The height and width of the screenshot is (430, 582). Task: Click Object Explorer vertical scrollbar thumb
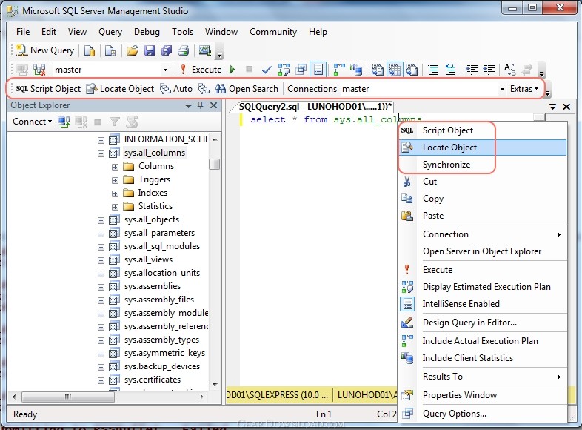point(215,164)
